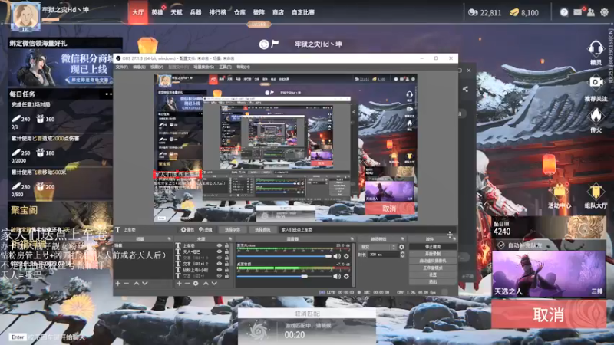
Task: Click the smiley emote icon beside player name
Action: click(264, 44)
